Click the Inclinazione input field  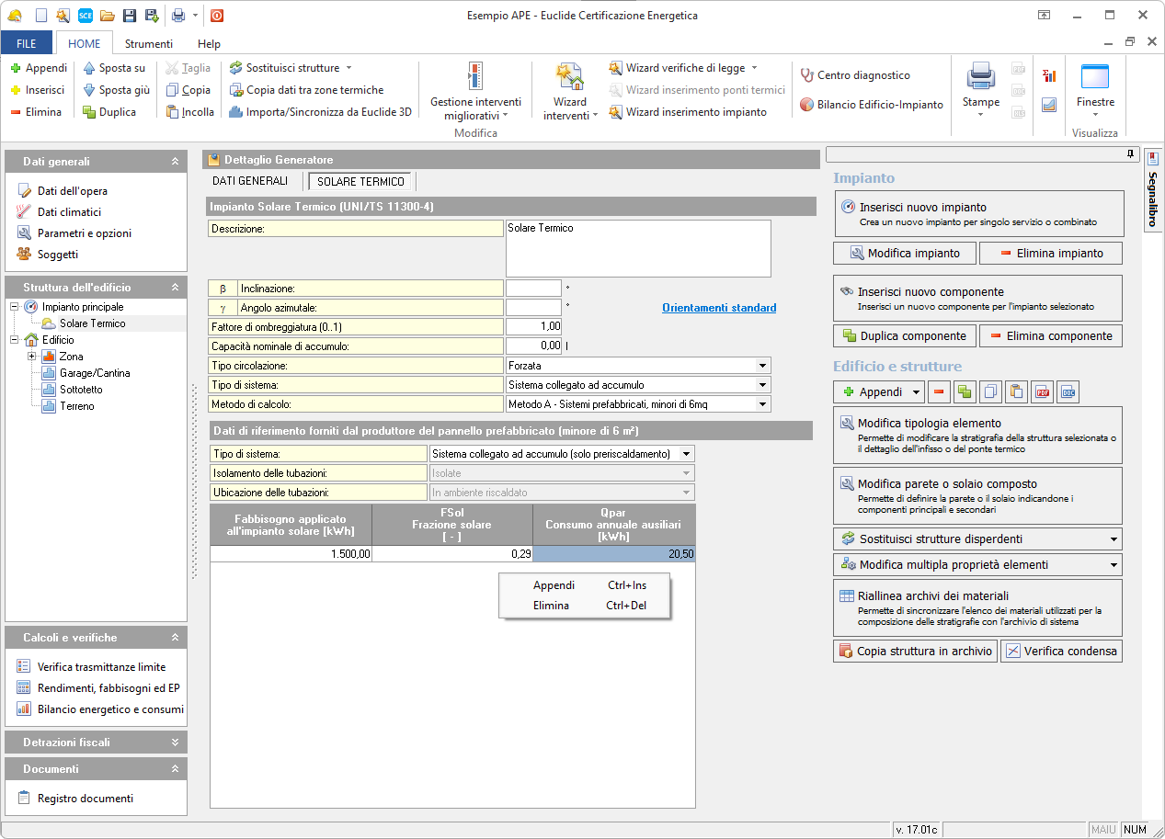[533, 289]
